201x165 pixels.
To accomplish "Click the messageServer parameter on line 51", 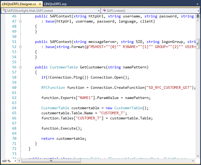I will click(103, 42).
